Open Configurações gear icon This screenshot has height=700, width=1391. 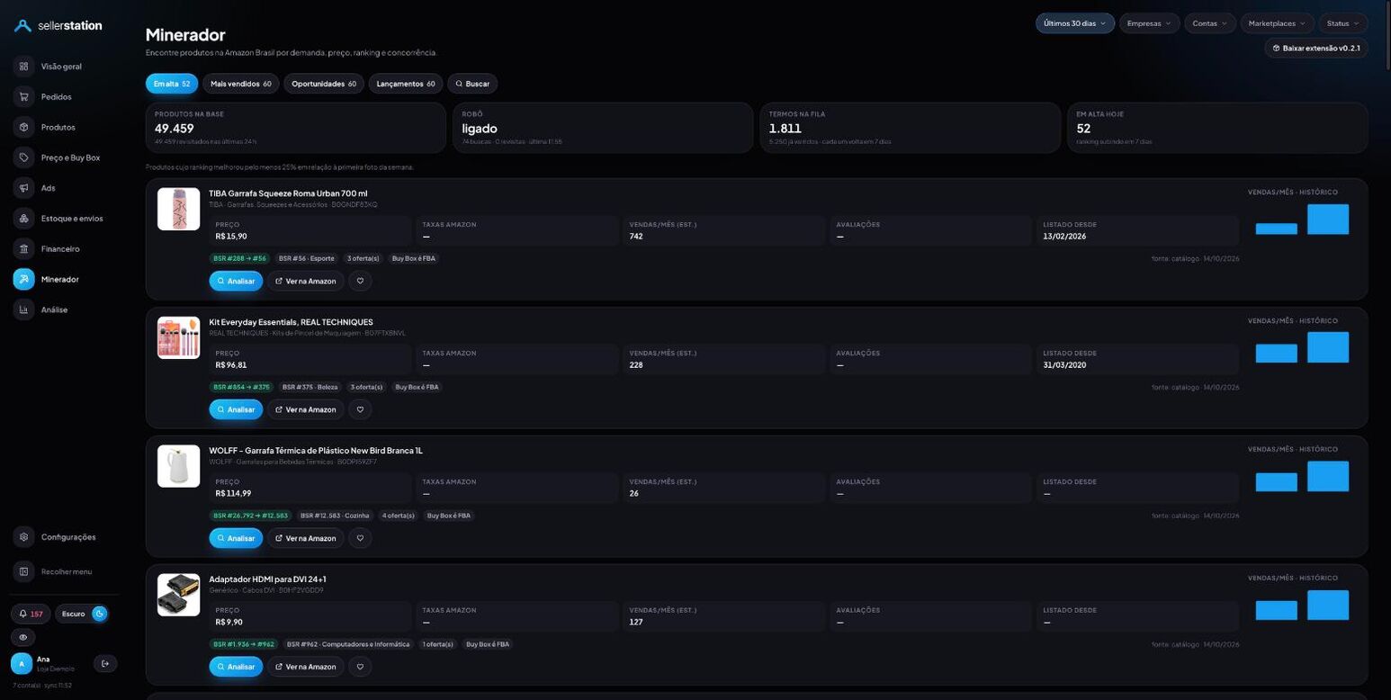pos(23,537)
